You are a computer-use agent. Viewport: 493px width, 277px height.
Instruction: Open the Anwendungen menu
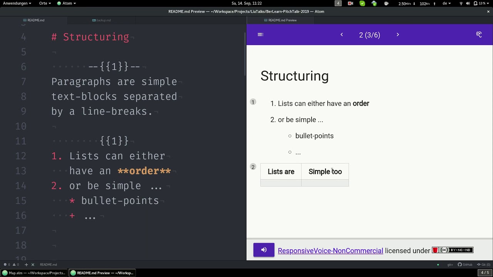pos(17,3)
